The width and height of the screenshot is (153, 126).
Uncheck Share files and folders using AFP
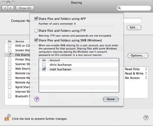coord(36,19)
